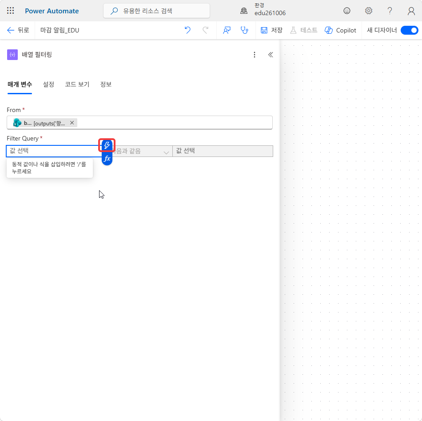Switch to the 설정 tab

coord(48,84)
